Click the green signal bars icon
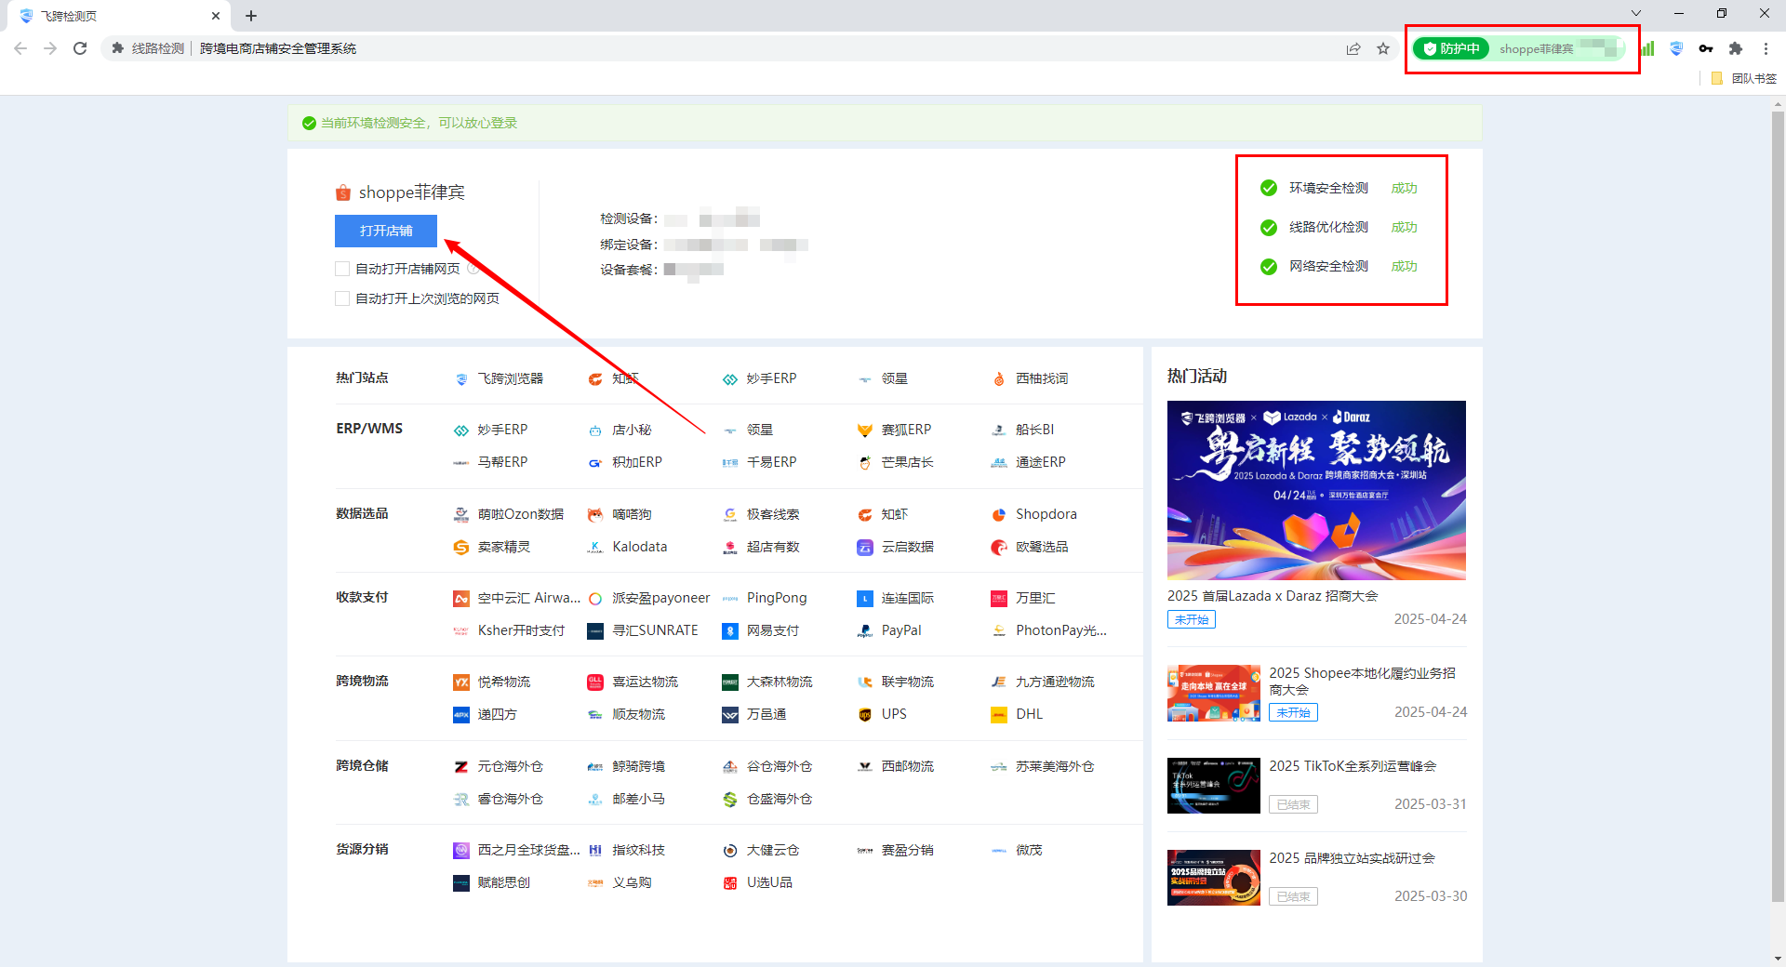The height and width of the screenshot is (967, 1786). click(1647, 48)
